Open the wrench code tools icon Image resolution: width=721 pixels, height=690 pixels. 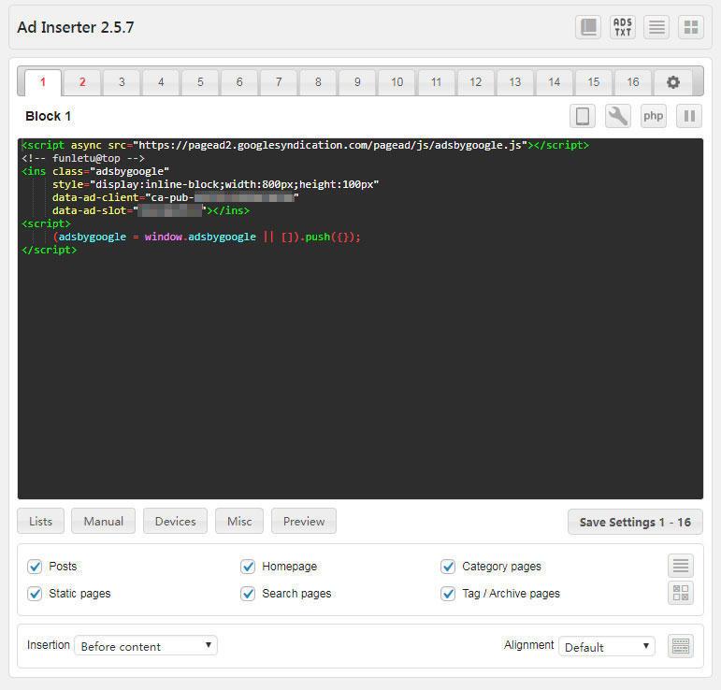[617, 116]
